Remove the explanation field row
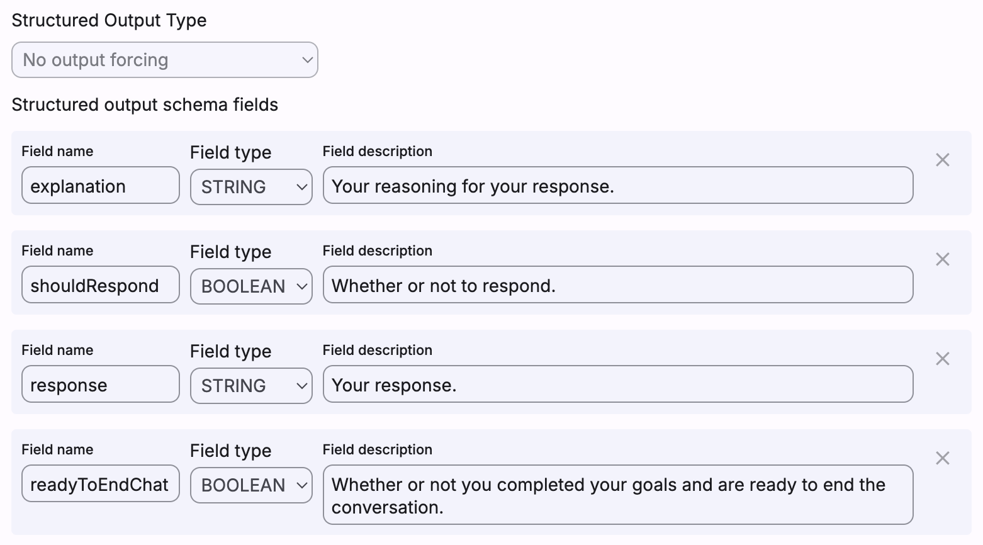The image size is (983, 545). tap(942, 160)
